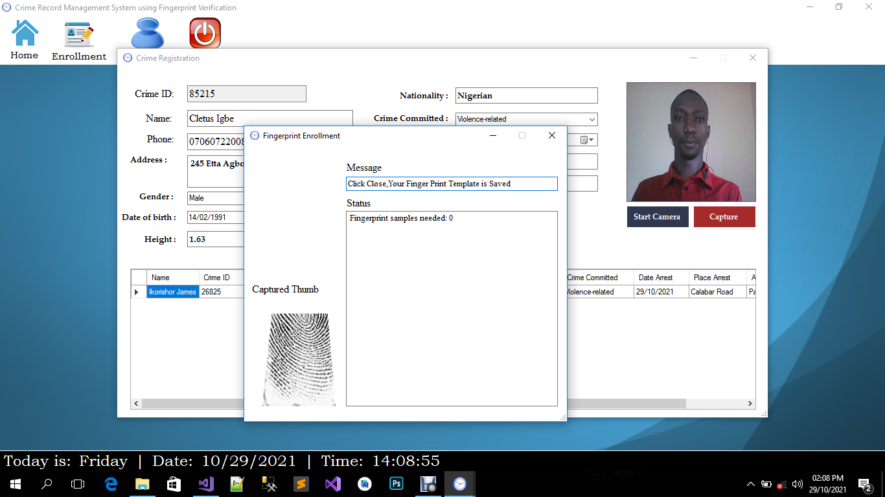Show hidden system tray icons
The image size is (885, 497).
point(751,484)
